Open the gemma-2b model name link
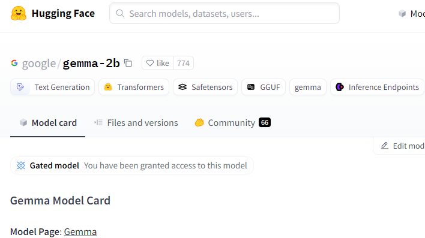425x238 pixels. tap(91, 63)
